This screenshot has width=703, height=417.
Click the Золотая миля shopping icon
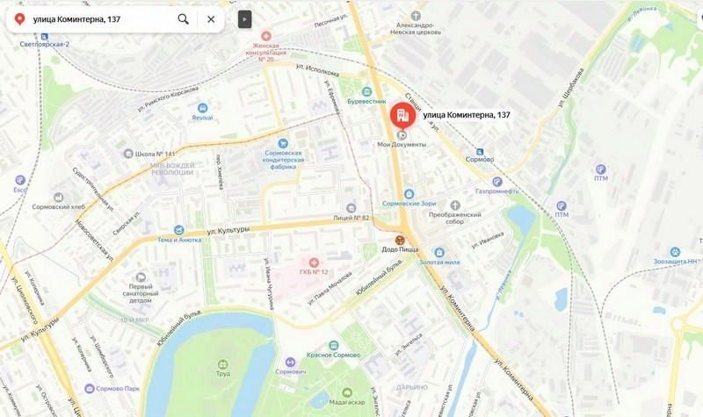[439, 253]
